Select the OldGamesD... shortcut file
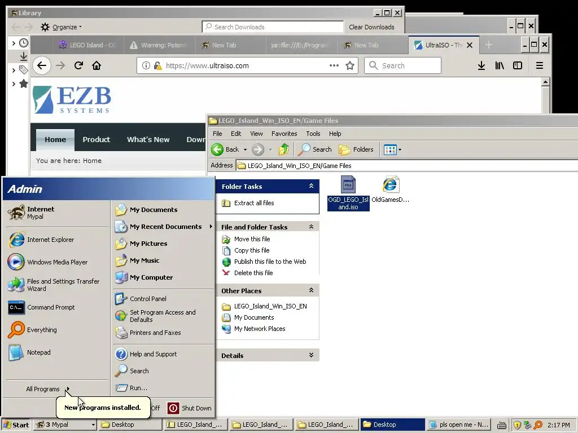 pos(391,189)
